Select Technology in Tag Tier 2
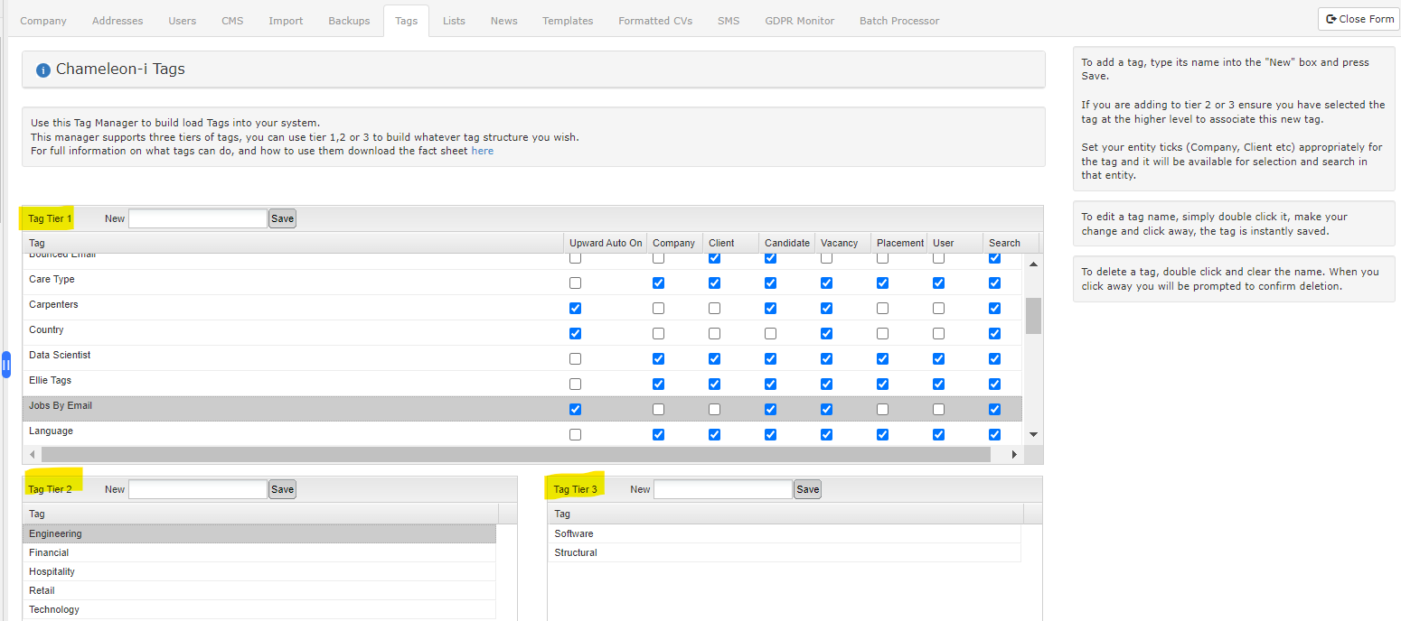 [259, 609]
